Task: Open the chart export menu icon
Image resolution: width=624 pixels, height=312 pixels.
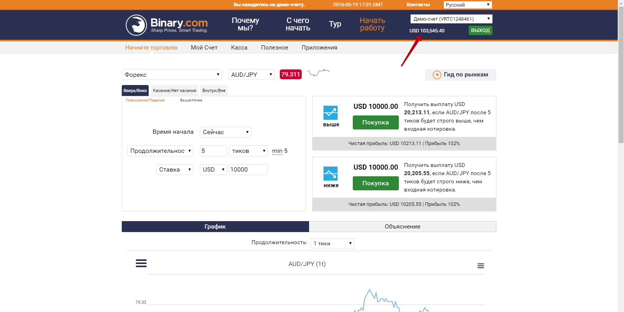Action: [481, 266]
